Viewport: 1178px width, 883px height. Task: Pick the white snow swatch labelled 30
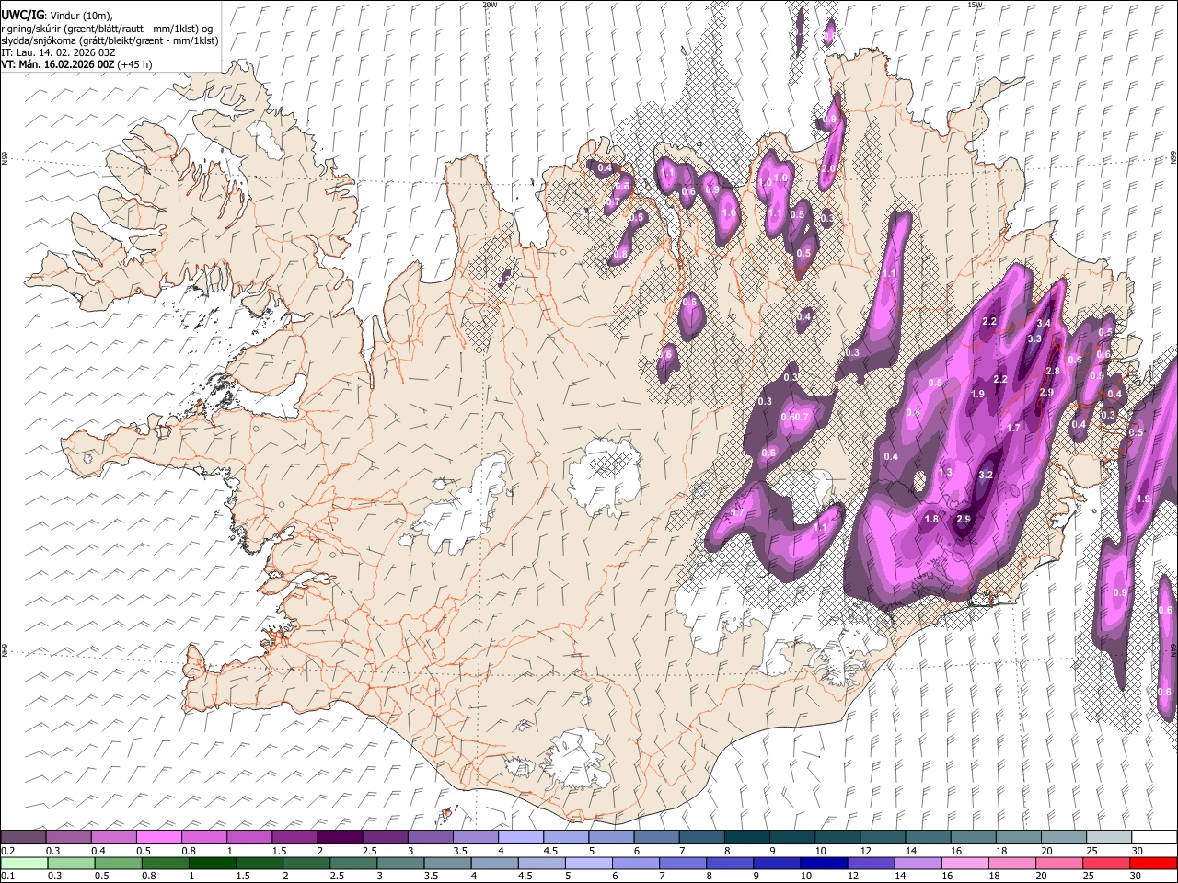coord(1153,837)
